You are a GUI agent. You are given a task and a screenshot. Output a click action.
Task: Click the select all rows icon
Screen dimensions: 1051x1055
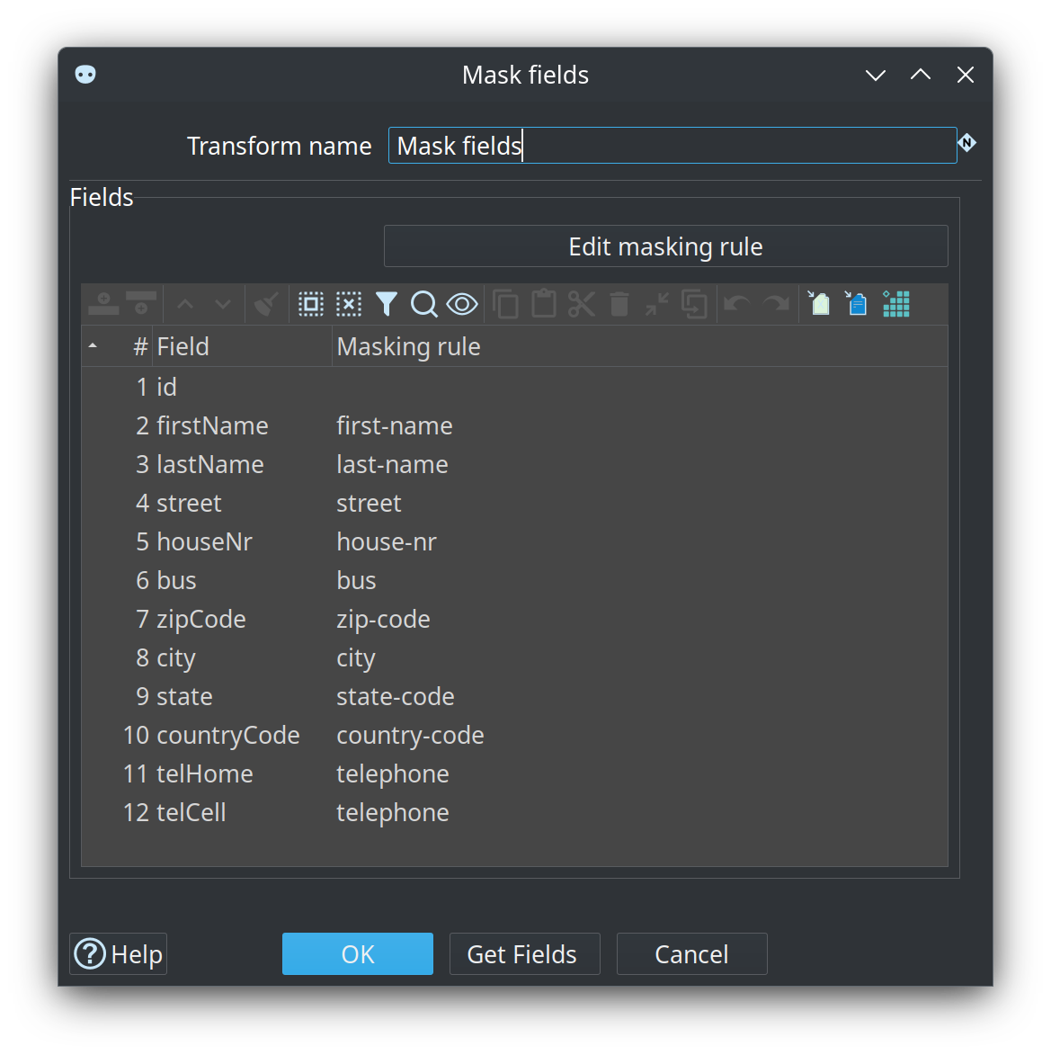(311, 304)
